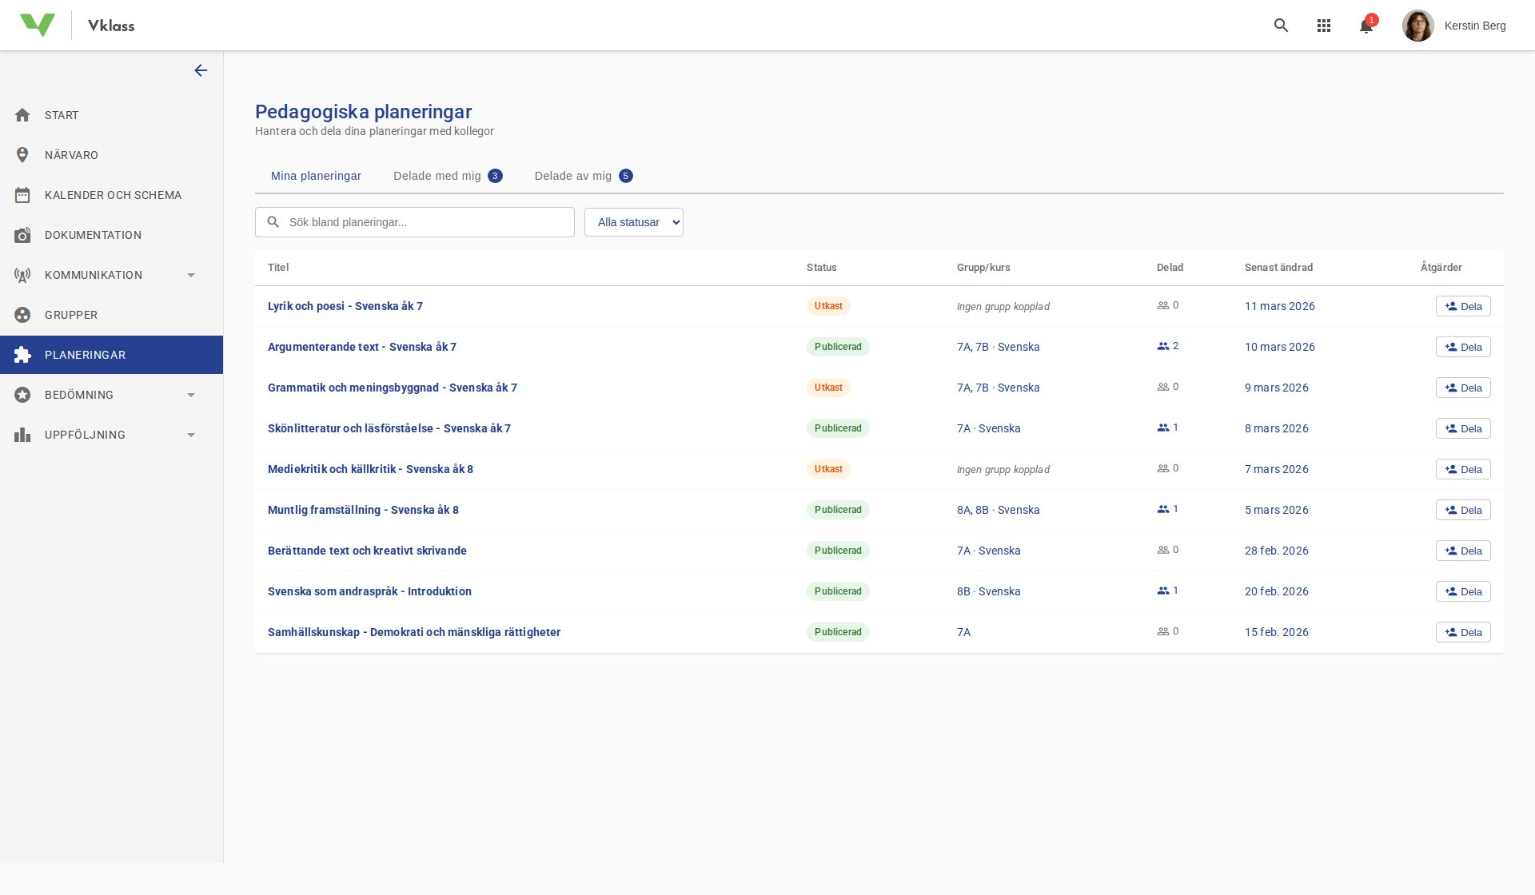
Task: Open the Grammatik och meningsbyggnad planning
Action: tap(393, 387)
